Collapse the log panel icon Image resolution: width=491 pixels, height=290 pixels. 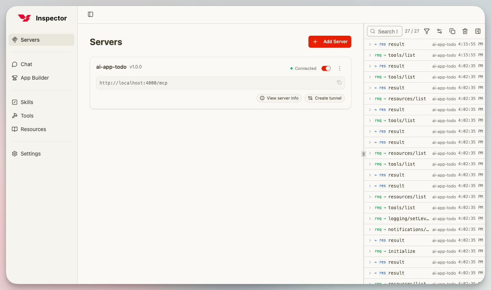(x=478, y=31)
